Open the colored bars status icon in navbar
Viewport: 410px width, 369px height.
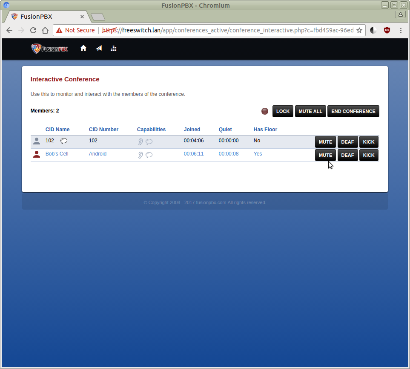[x=114, y=49]
